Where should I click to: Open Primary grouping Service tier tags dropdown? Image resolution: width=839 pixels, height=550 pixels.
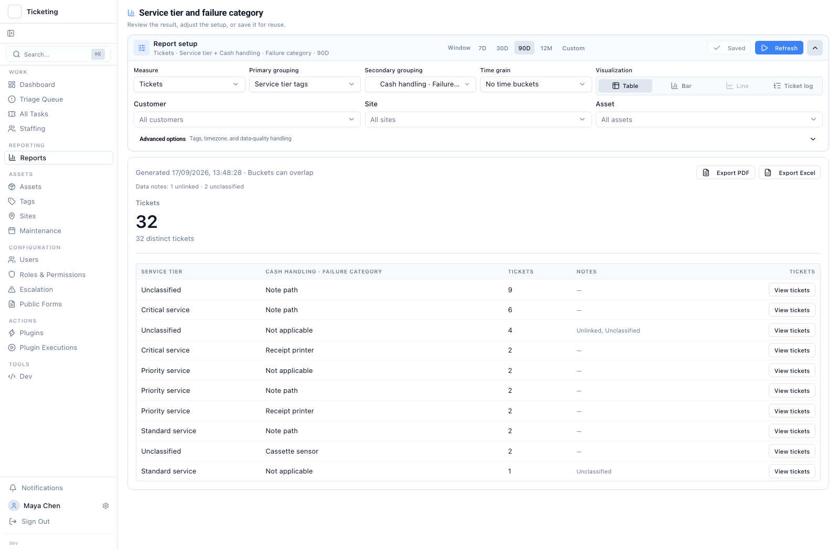pyautogui.click(x=305, y=84)
